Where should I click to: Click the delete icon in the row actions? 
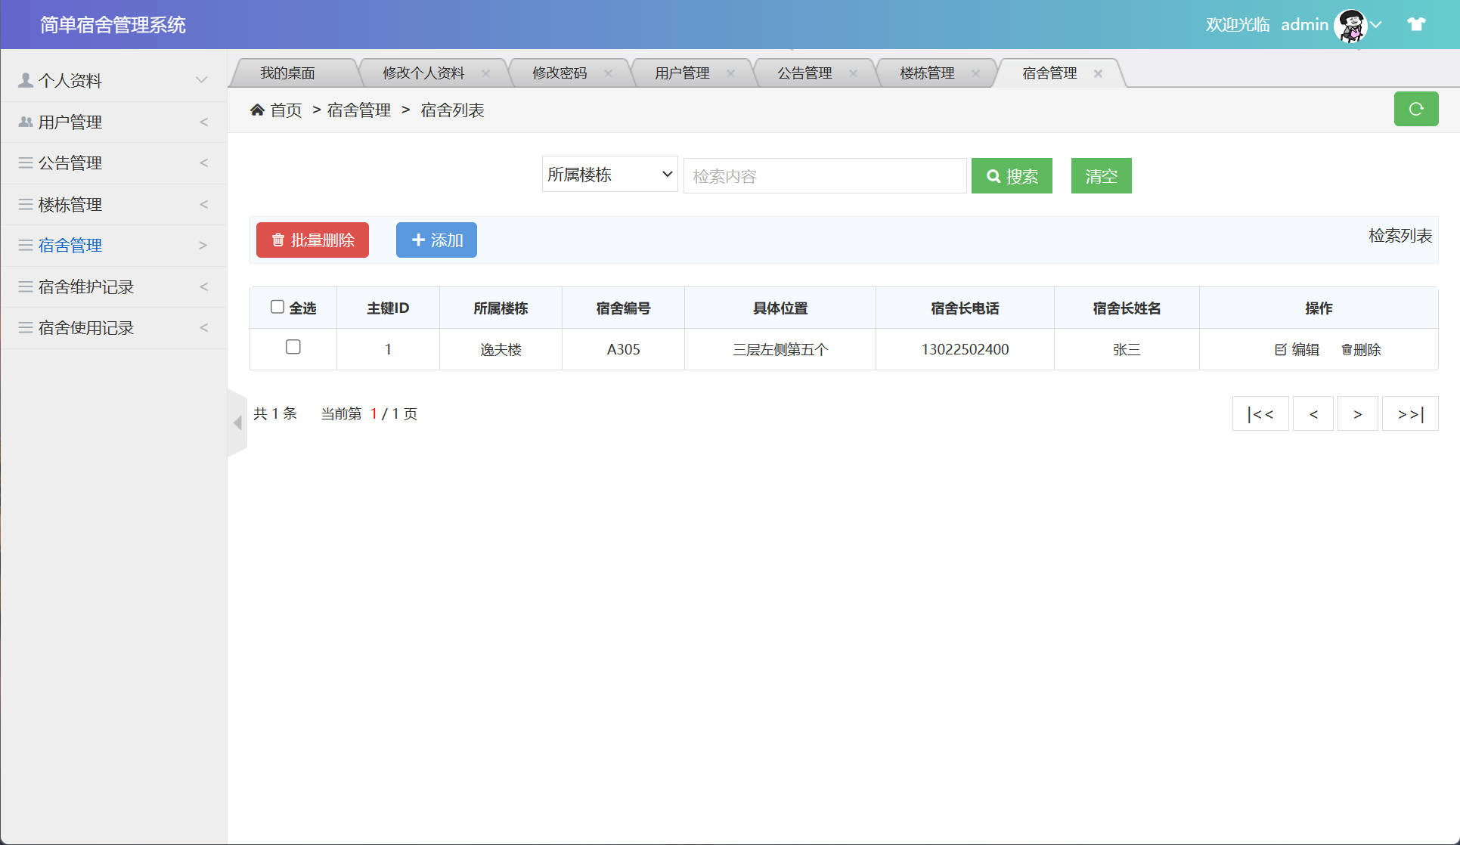(1347, 349)
